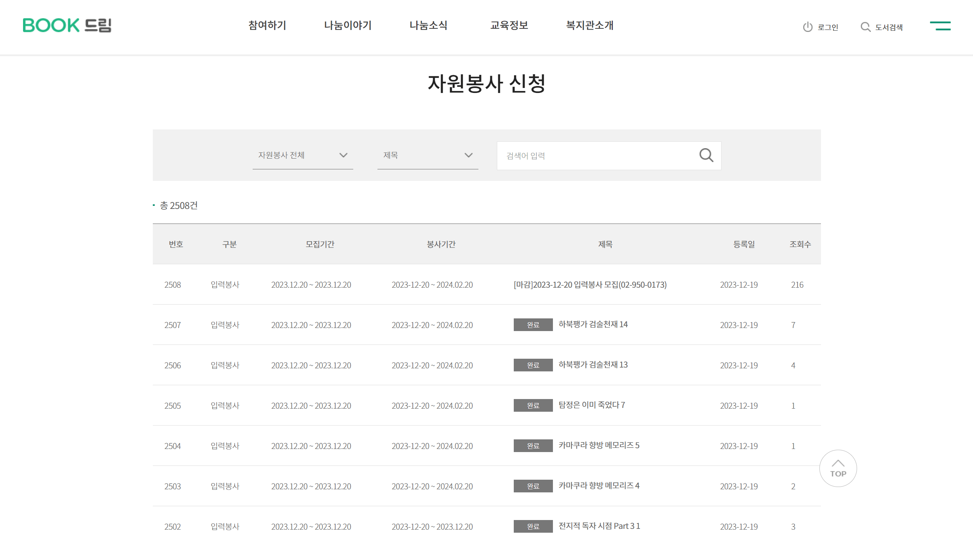Screen dimensions: 973x540
Task: Open post 카마쿠라 향방 메모리즈 4
Action: 599,486
